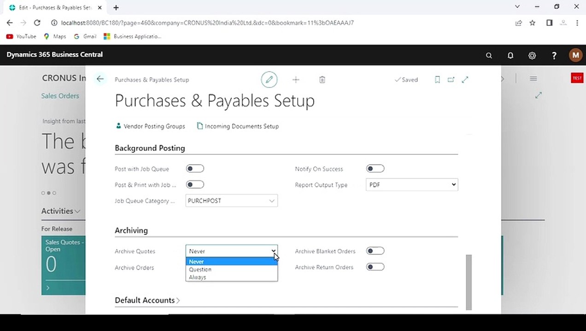Select second carousel dot on home page

[49, 193]
